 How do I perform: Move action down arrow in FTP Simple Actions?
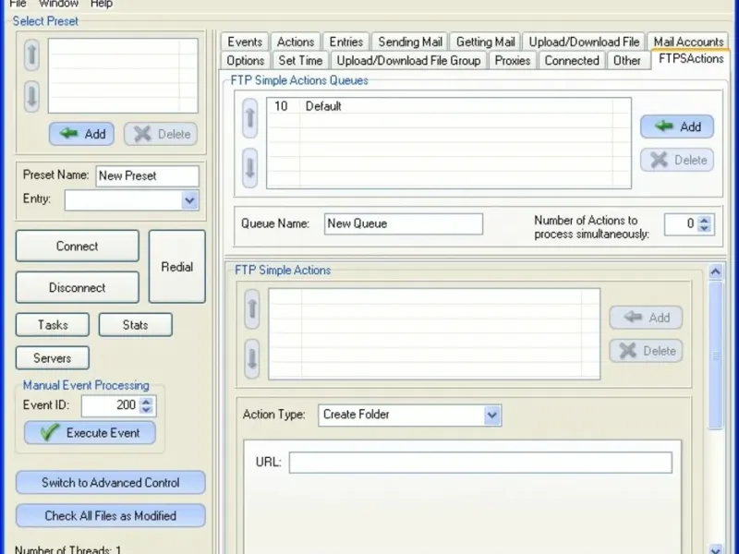click(252, 358)
